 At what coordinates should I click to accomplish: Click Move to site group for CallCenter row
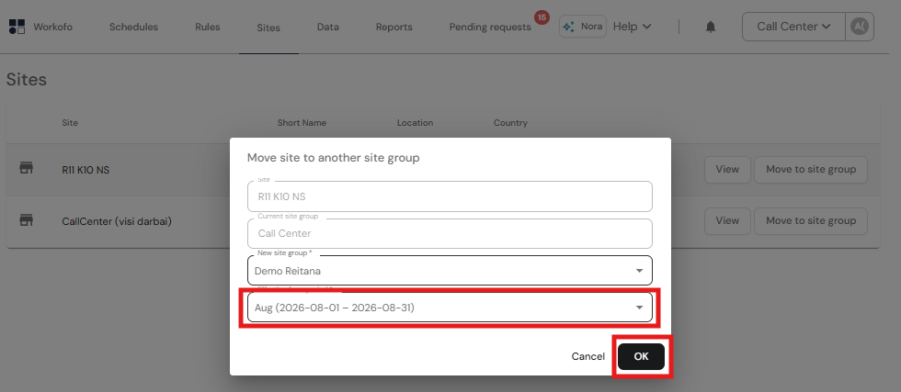coord(811,221)
